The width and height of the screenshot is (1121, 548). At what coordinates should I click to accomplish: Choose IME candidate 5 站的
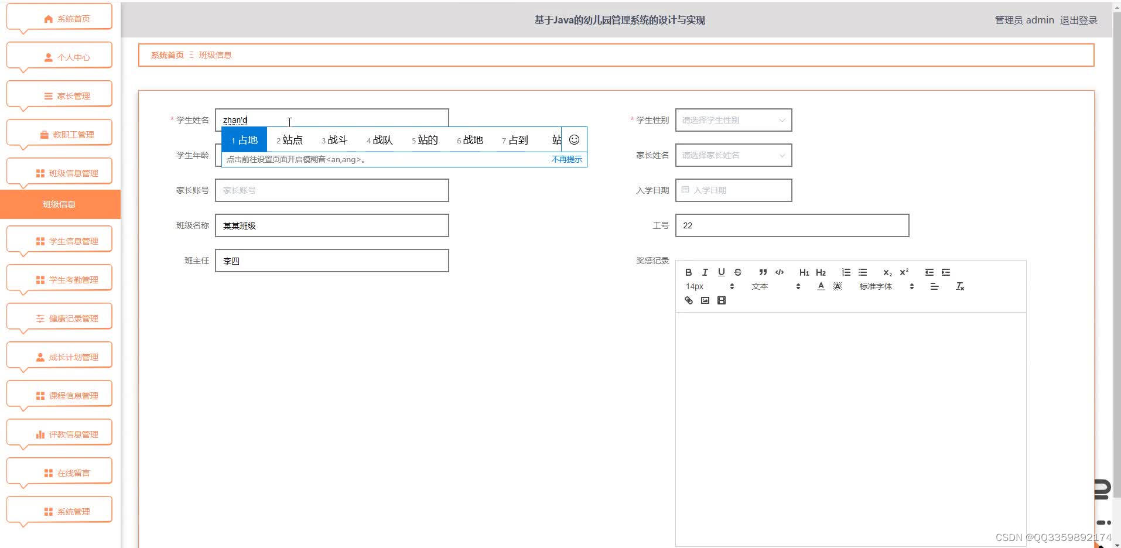pos(425,140)
